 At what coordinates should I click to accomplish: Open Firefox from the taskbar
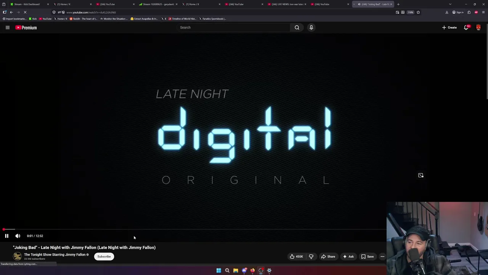click(252, 270)
